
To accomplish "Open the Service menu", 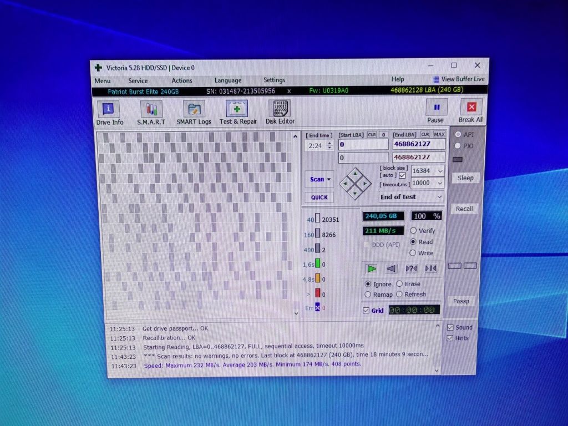I will (138, 81).
